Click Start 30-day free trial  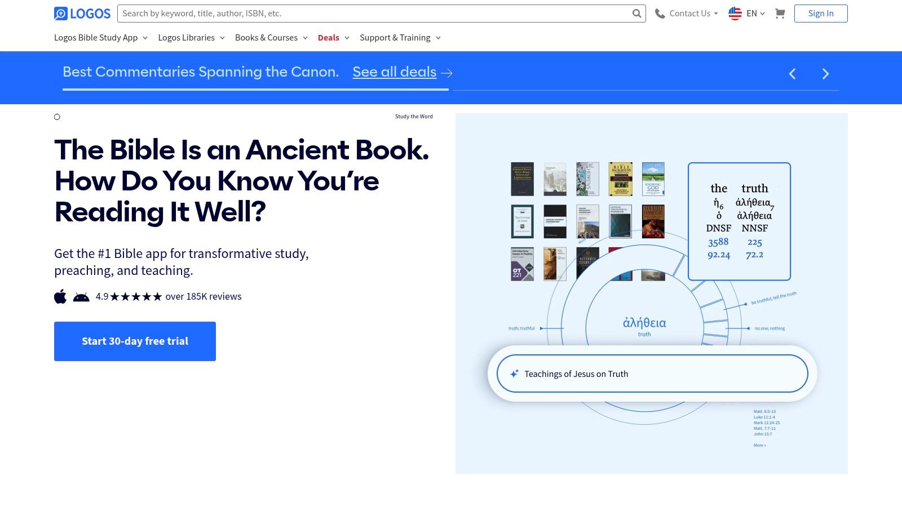pyautogui.click(x=135, y=341)
